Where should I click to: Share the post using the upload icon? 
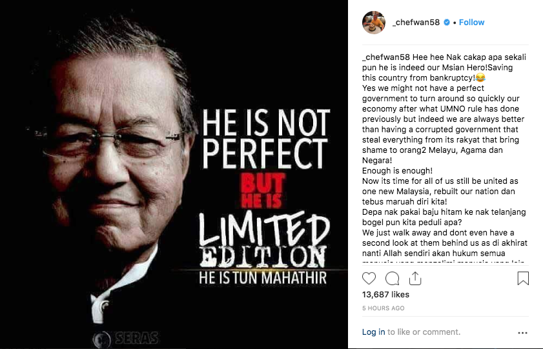pos(415,279)
